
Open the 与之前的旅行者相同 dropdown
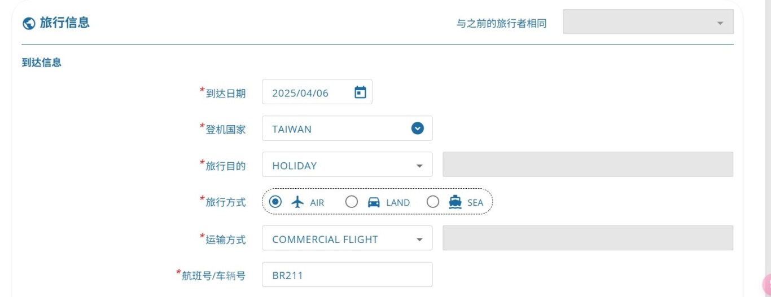tap(648, 21)
